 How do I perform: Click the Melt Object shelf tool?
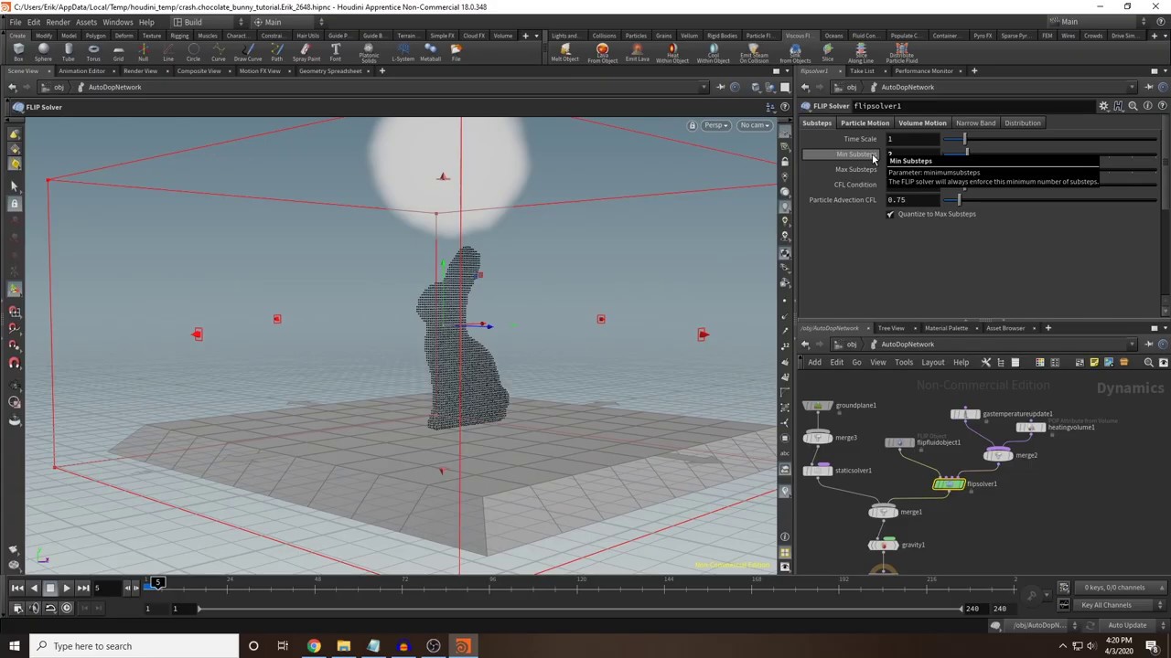(x=564, y=52)
